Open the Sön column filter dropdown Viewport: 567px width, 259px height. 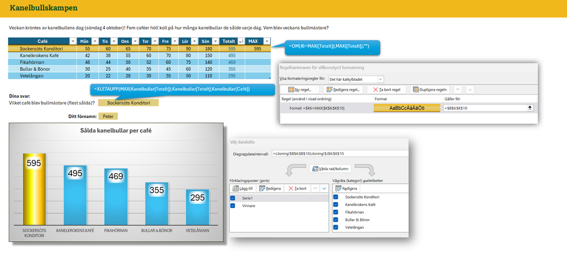pyautogui.click(x=214, y=41)
